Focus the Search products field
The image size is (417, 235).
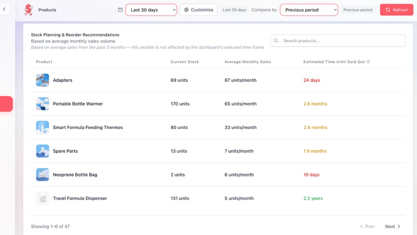click(x=337, y=41)
